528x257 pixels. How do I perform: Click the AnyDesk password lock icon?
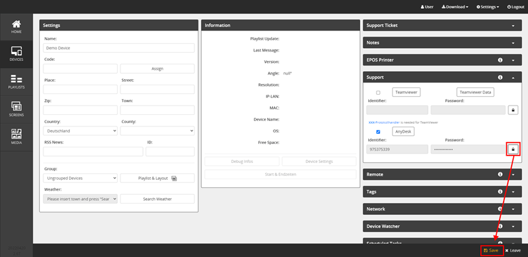point(513,149)
